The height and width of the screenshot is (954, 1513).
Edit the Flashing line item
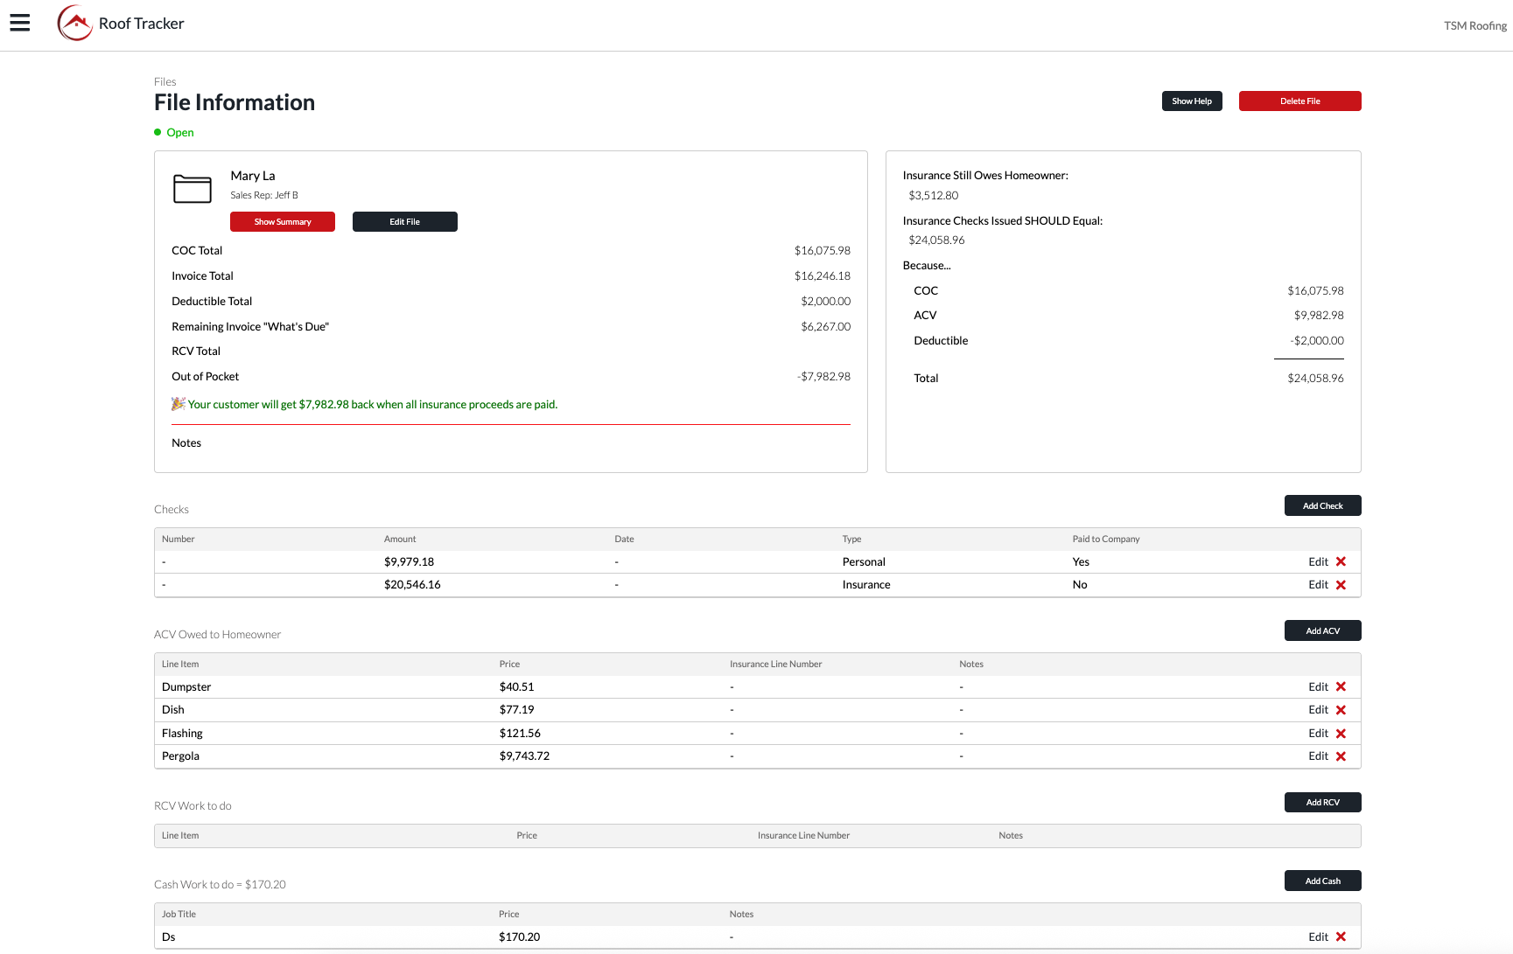click(x=1318, y=734)
